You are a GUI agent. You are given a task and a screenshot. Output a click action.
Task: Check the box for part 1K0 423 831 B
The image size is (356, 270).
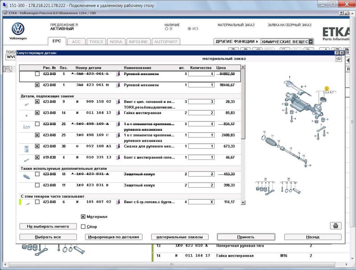tap(37, 185)
